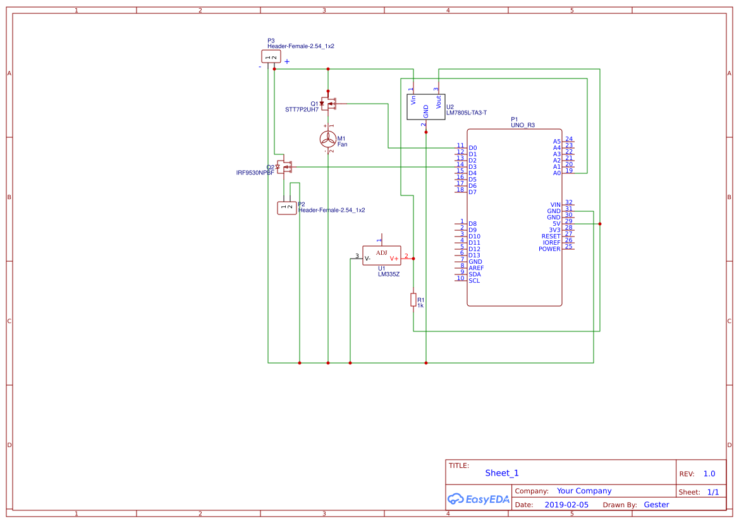The image size is (739, 523).
Task: Select the Sheet_1 title text
Action: click(x=501, y=472)
